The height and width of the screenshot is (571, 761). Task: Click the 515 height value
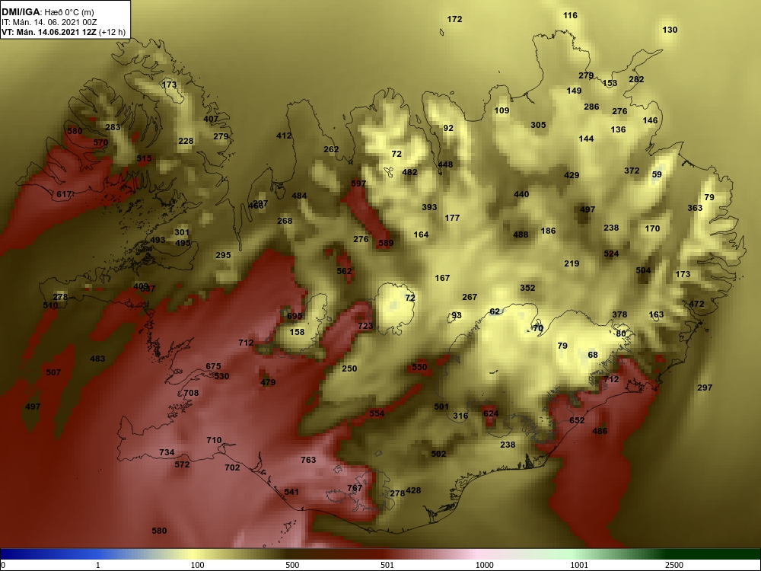tap(144, 158)
